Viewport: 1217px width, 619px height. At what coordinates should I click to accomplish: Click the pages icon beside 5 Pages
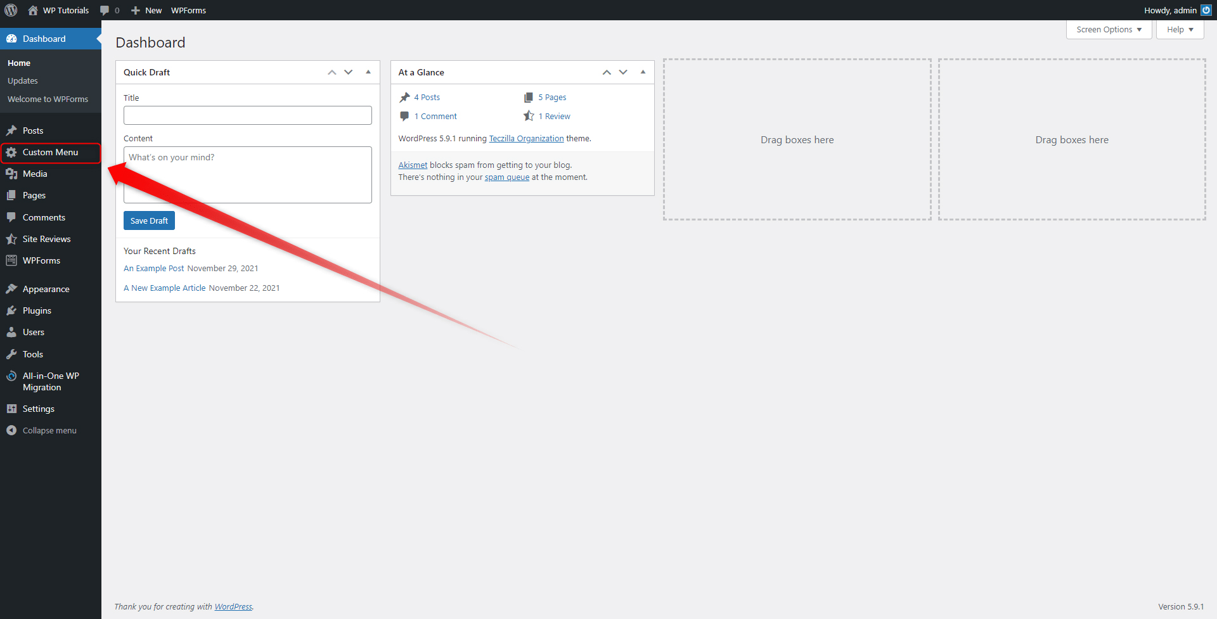529,97
